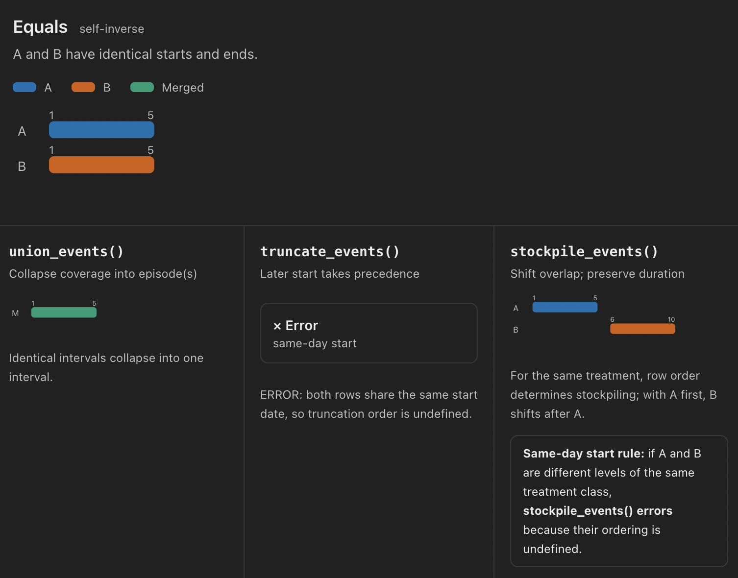The image size is (738, 578).
Task: Select the shifted orange B bar under stockpile_events()
Action: (642, 329)
